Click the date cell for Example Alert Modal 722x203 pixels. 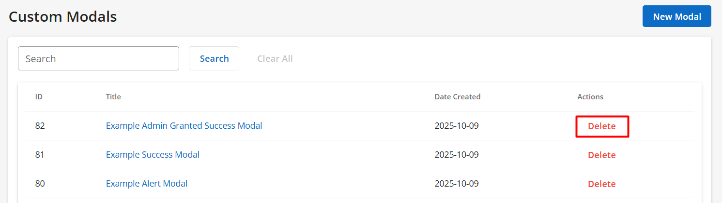(456, 184)
